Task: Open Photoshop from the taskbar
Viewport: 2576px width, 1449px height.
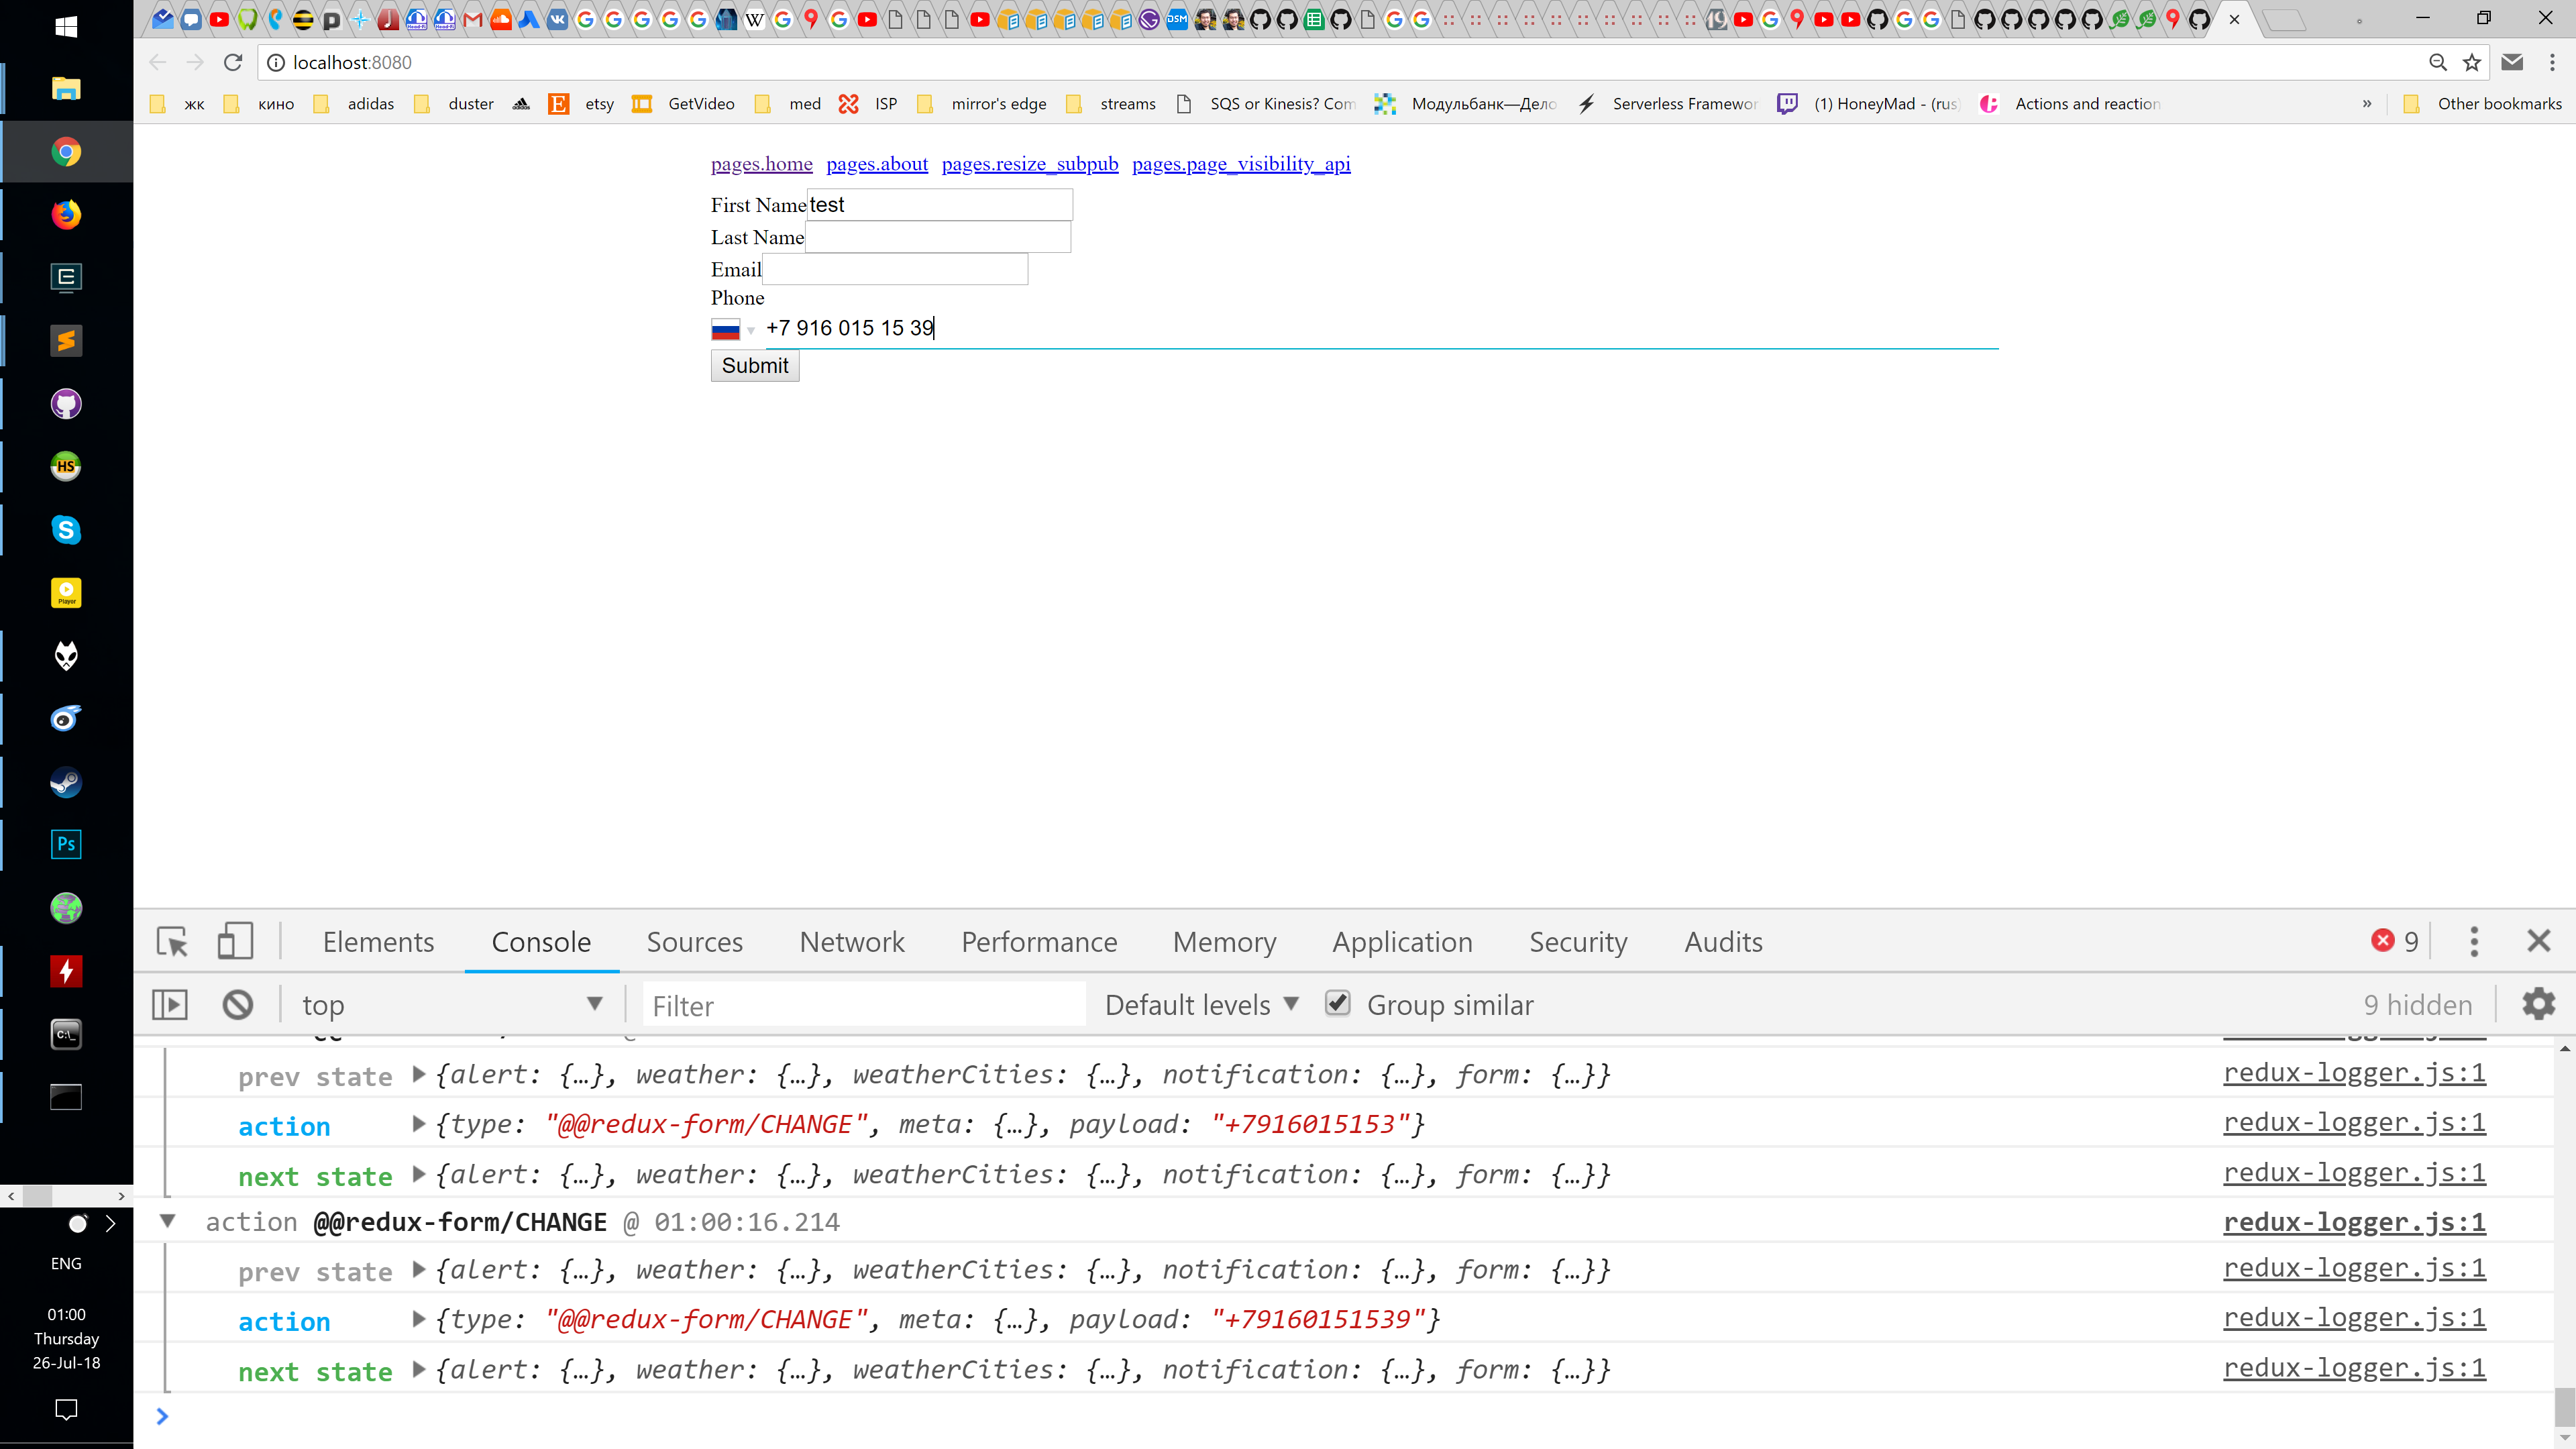Action: 65,844
